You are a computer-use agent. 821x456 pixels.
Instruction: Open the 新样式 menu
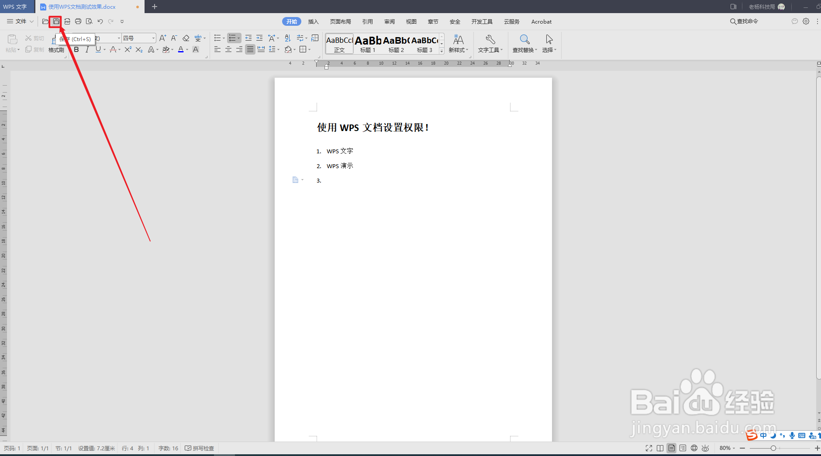458,44
